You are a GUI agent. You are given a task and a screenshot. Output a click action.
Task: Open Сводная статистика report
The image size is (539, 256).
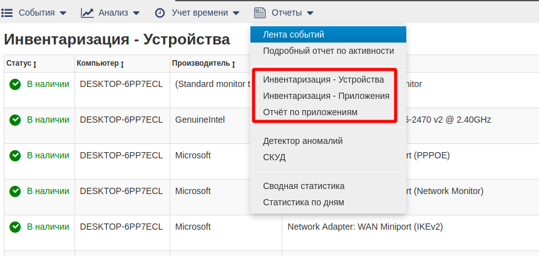[x=304, y=186]
